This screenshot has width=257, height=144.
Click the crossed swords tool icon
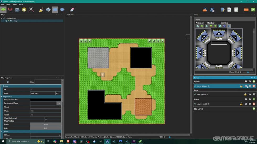point(31,10)
